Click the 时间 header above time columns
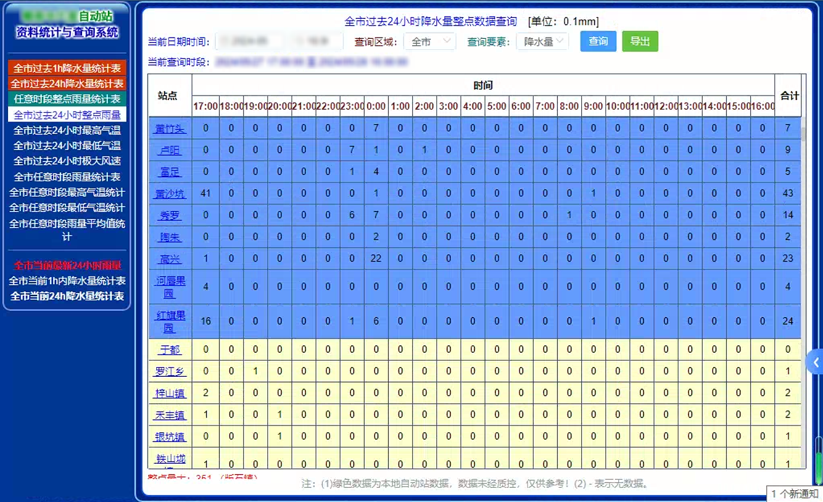 pyautogui.click(x=483, y=85)
